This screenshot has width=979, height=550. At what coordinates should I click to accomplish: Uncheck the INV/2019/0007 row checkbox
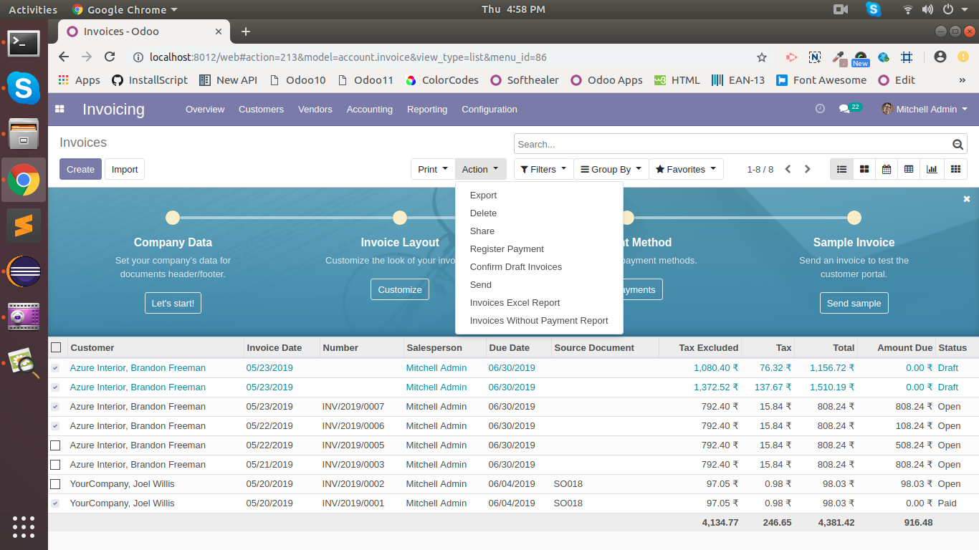[56, 406]
